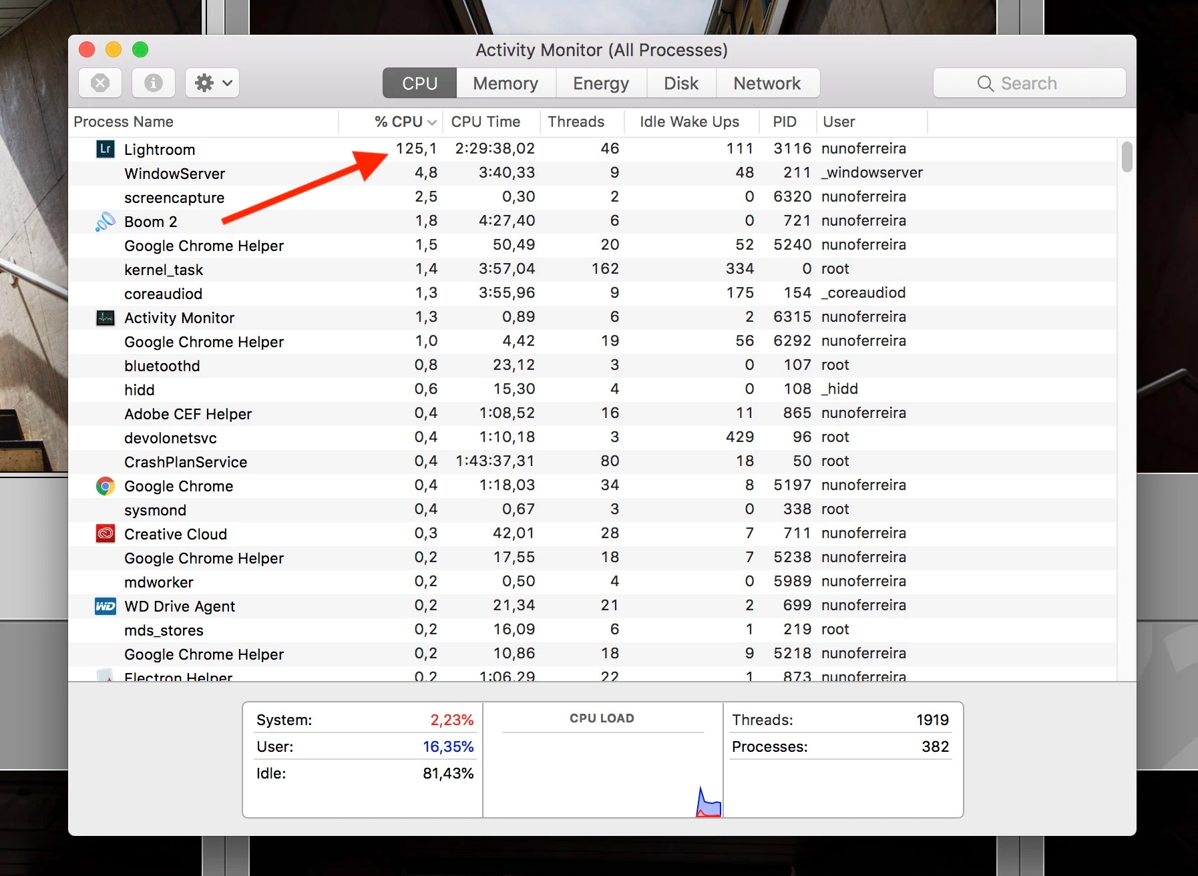Select the screencapture process
The height and width of the screenshot is (876, 1198).
[592, 197]
